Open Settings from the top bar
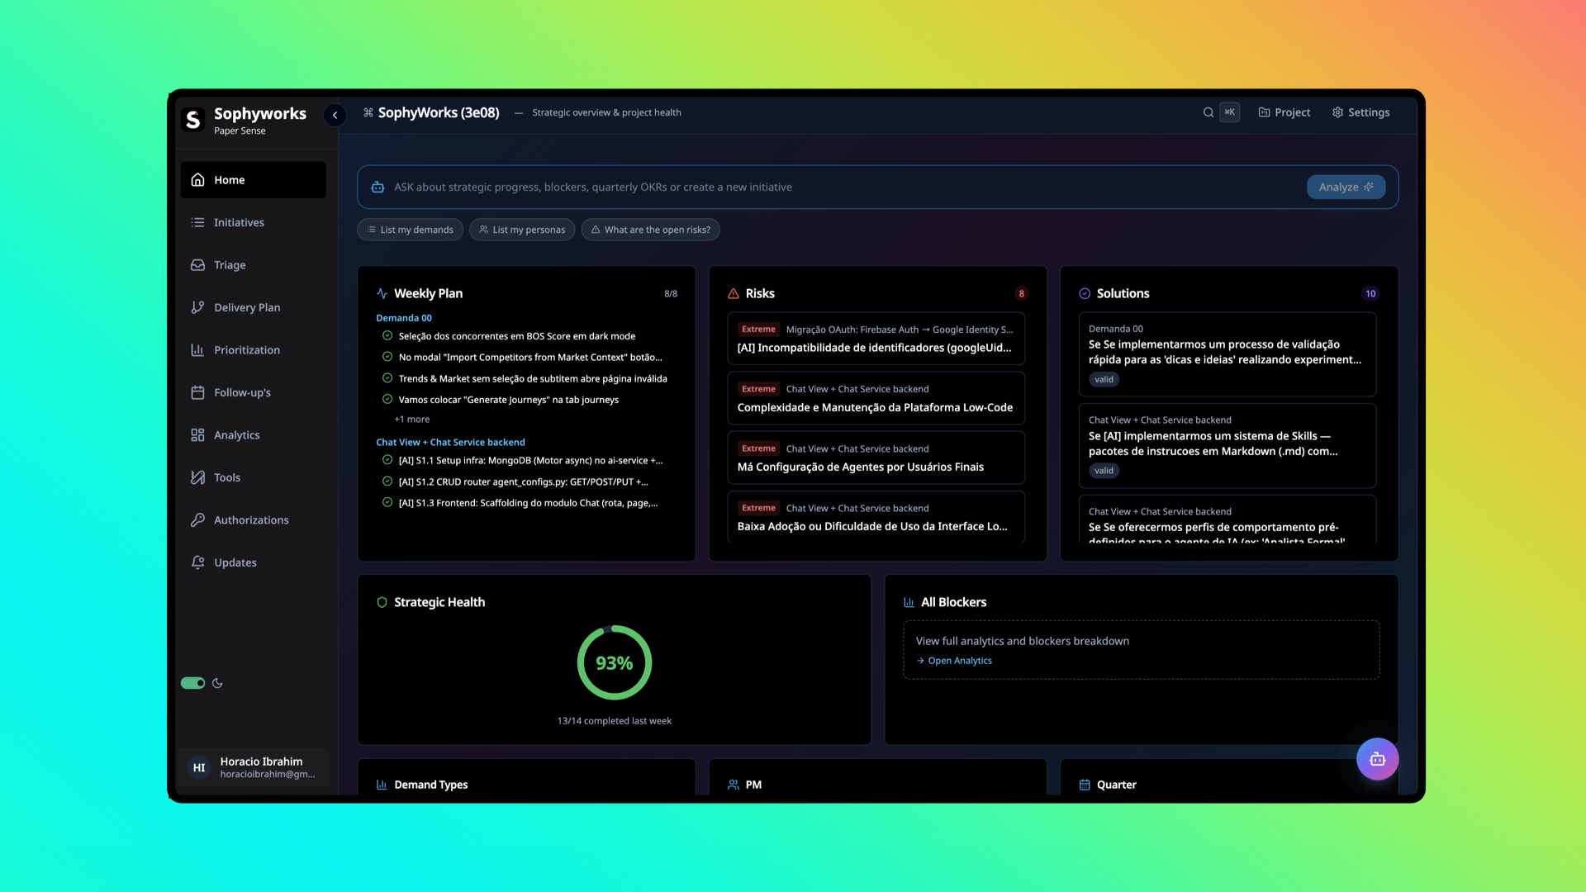The image size is (1586, 892). click(1360, 112)
